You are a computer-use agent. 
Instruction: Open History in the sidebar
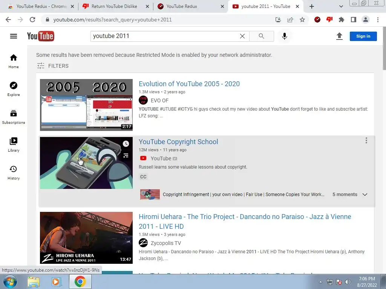pos(14,172)
